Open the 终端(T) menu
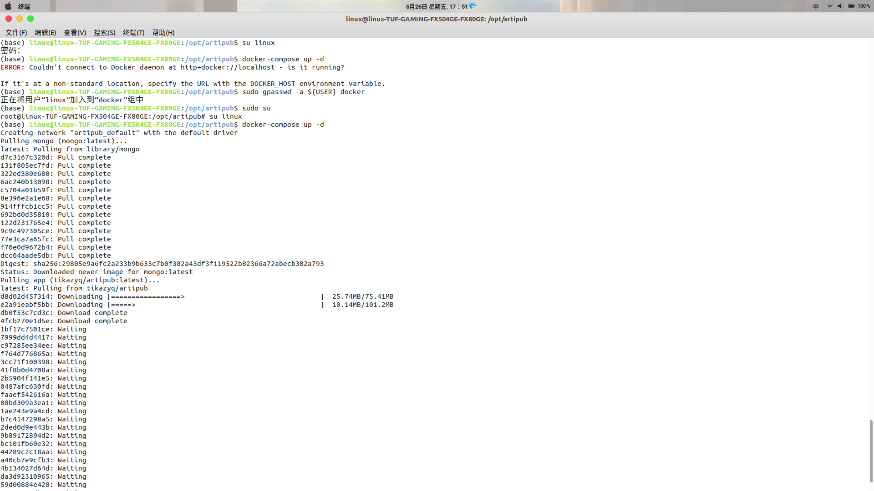This screenshot has height=491, width=874. [133, 33]
